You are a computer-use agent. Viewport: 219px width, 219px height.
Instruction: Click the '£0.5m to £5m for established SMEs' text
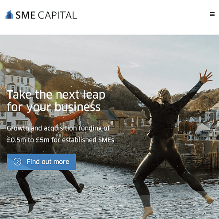click(61, 140)
